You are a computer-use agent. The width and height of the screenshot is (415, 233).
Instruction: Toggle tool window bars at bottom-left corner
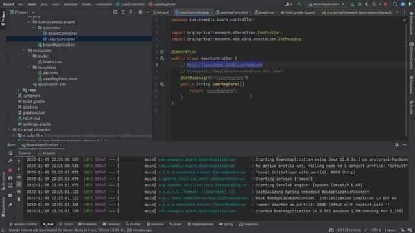click(3, 230)
